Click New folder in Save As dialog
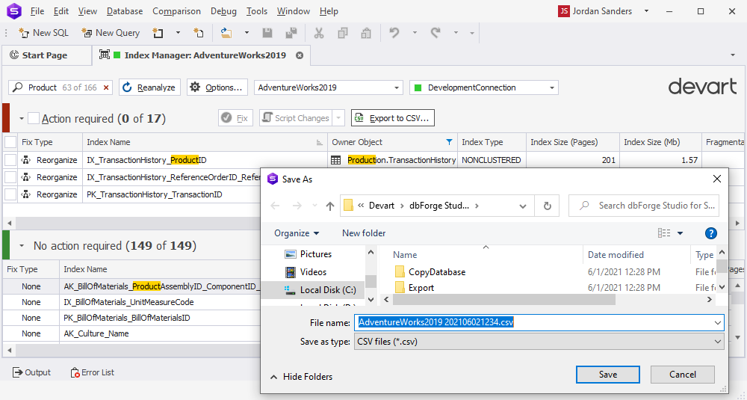The width and height of the screenshot is (747, 400). pos(364,233)
